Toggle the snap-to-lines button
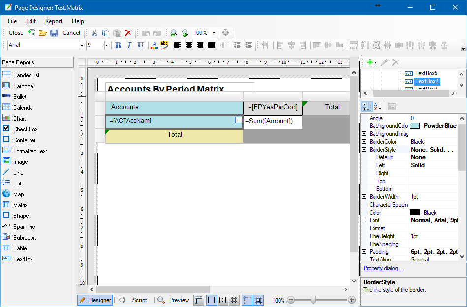This screenshot has height=307, width=467. (247, 300)
